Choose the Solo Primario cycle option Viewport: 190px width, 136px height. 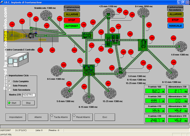pos(9,86)
